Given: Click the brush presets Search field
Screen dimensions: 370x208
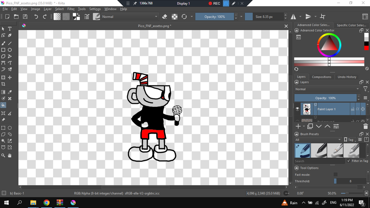Looking at the screenshot, I should coord(319,161).
